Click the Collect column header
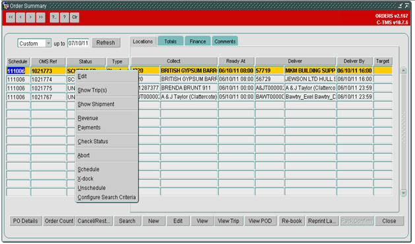The width and height of the screenshot is (415, 244). [x=174, y=61]
